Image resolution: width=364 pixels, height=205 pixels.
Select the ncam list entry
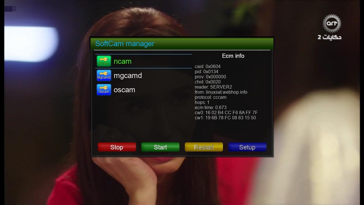pyautogui.click(x=144, y=61)
